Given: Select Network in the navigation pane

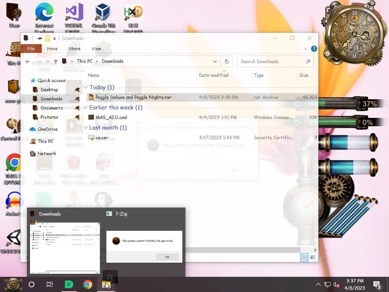Looking at the screenshot, I should coord(43,154).
